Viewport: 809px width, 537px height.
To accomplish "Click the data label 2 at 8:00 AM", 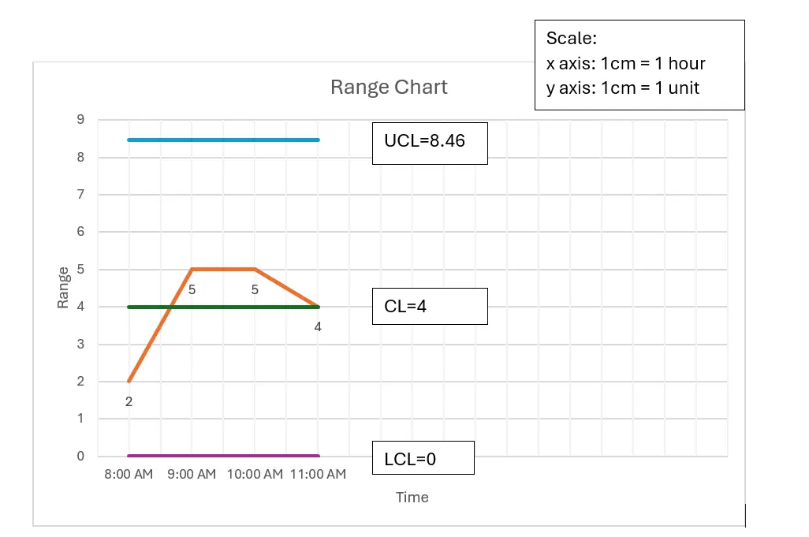I will pyautogui.click(x=129, y=401).
